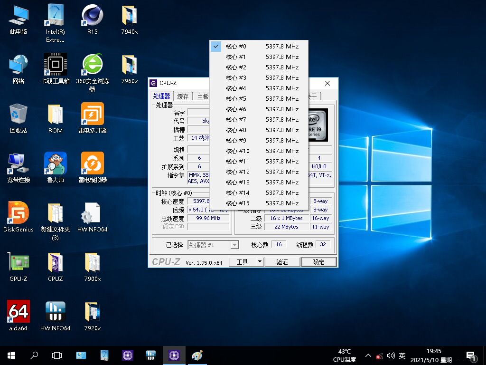Switch to 处理器 tab in CPU-Z
The width and height of the screenshot is (486, 365).
pos(161,96)
